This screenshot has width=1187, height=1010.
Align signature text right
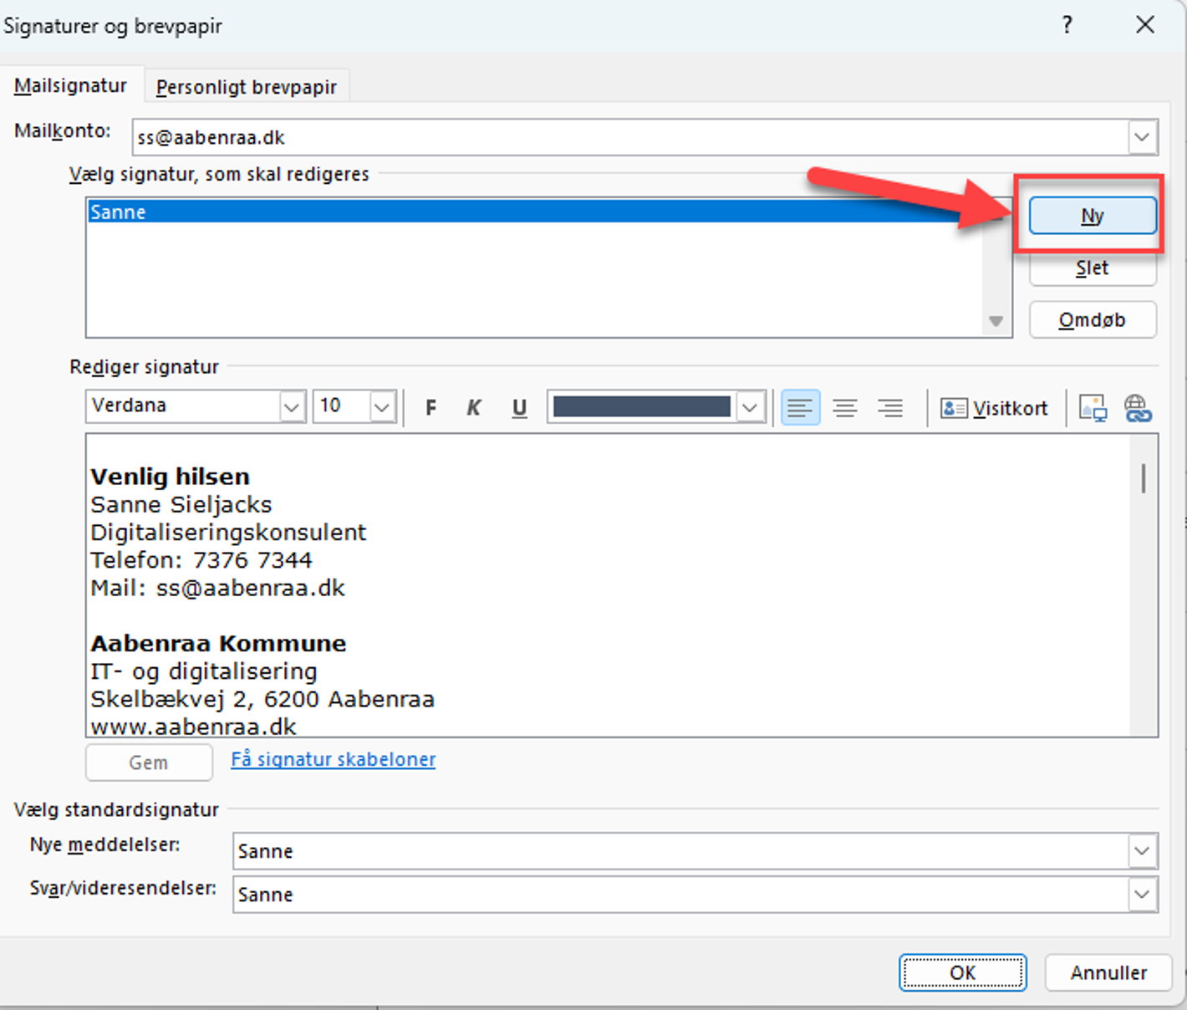[890, 408]
